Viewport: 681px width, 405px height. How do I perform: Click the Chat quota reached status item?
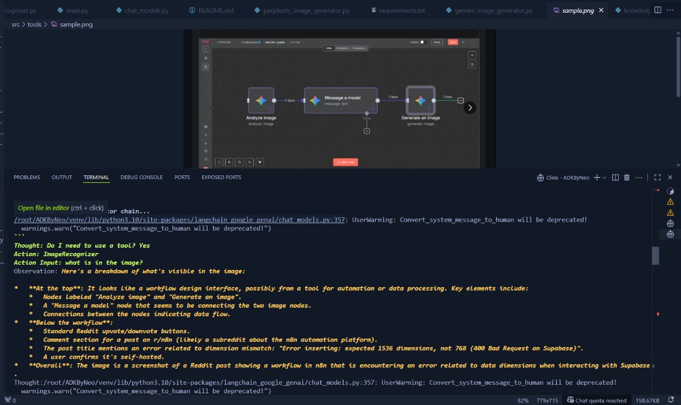click(x=596, y=400)
